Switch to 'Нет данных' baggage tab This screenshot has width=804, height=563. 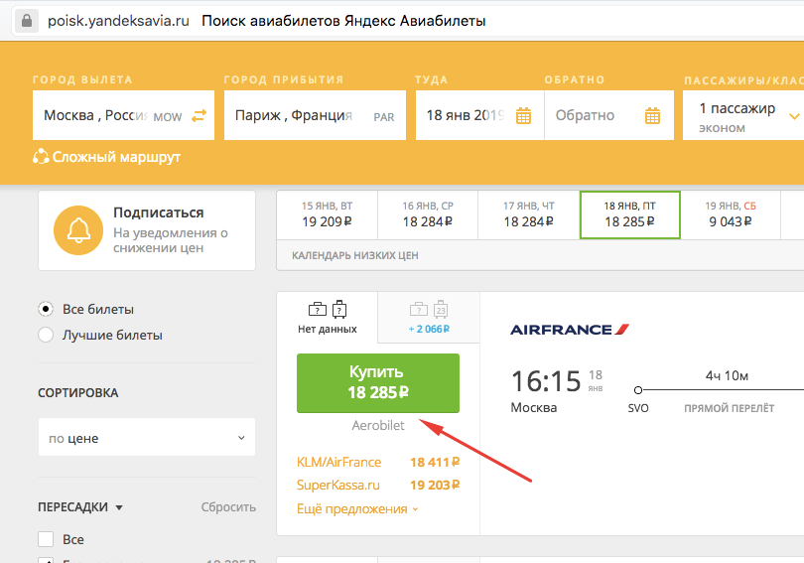328,318
